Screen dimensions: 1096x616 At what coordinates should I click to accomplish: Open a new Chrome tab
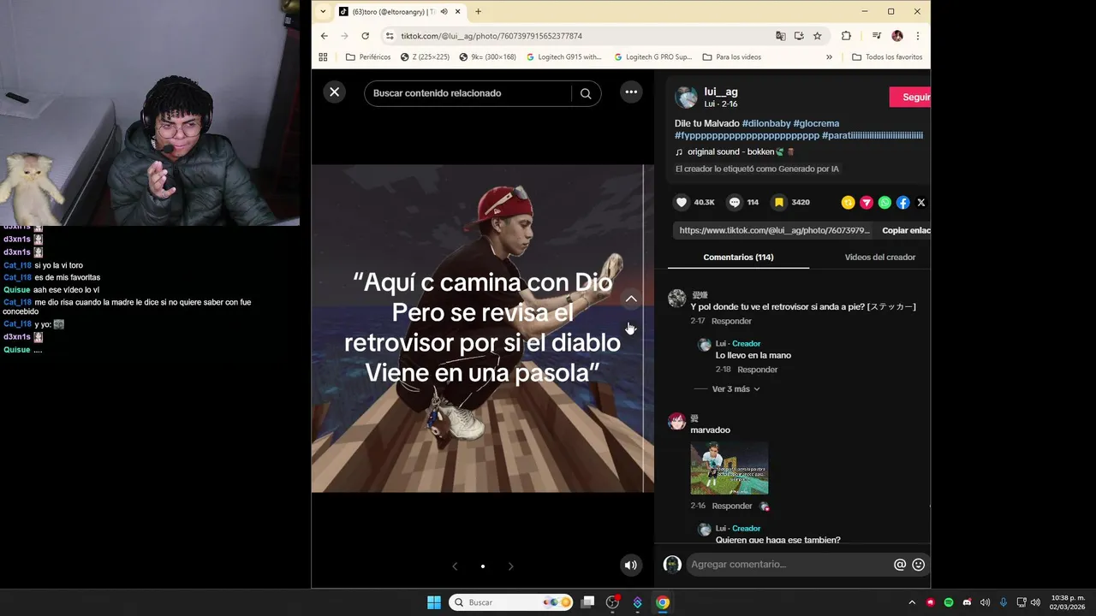point(478,12)
